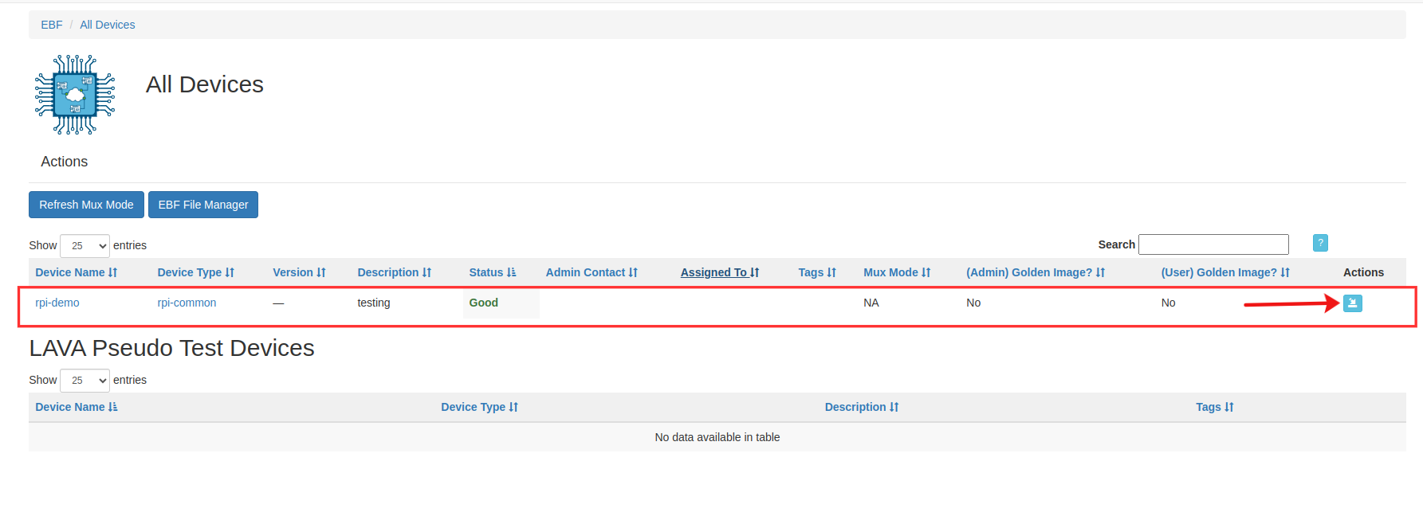This screenshot has height=516, width=1423.
Task: Open the EBF File Manager
Action: (x=203, y=205)
